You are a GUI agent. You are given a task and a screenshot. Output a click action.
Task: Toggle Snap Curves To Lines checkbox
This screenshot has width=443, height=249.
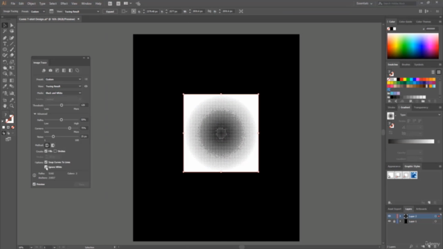point(46,163)
